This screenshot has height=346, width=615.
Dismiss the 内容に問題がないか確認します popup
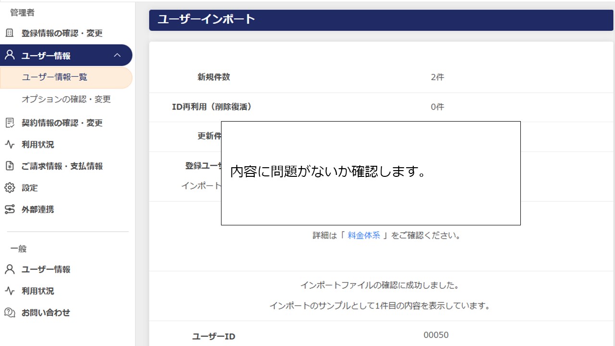(370, 173)
